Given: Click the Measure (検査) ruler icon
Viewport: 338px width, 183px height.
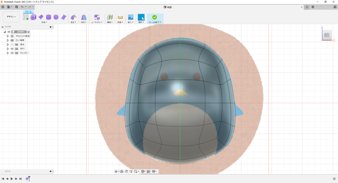Looking at the screenshot, I should click(x=120, y=17).
